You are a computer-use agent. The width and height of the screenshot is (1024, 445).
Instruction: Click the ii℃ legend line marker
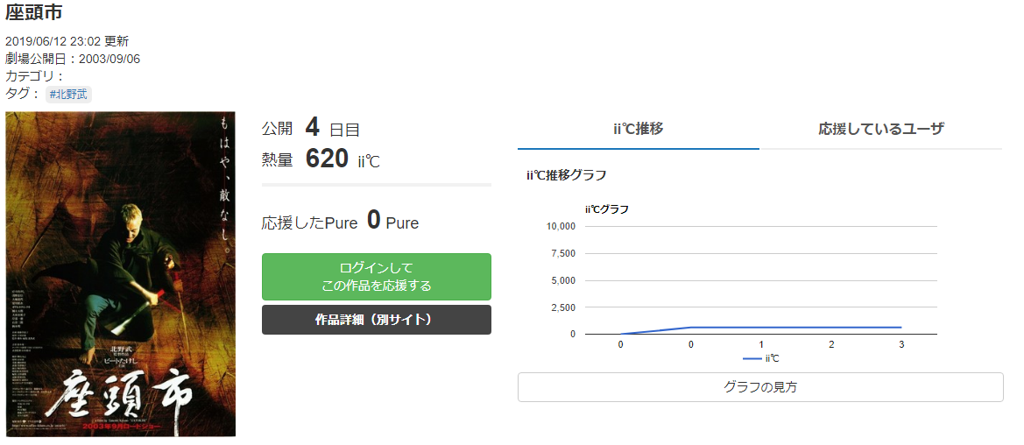752,358
